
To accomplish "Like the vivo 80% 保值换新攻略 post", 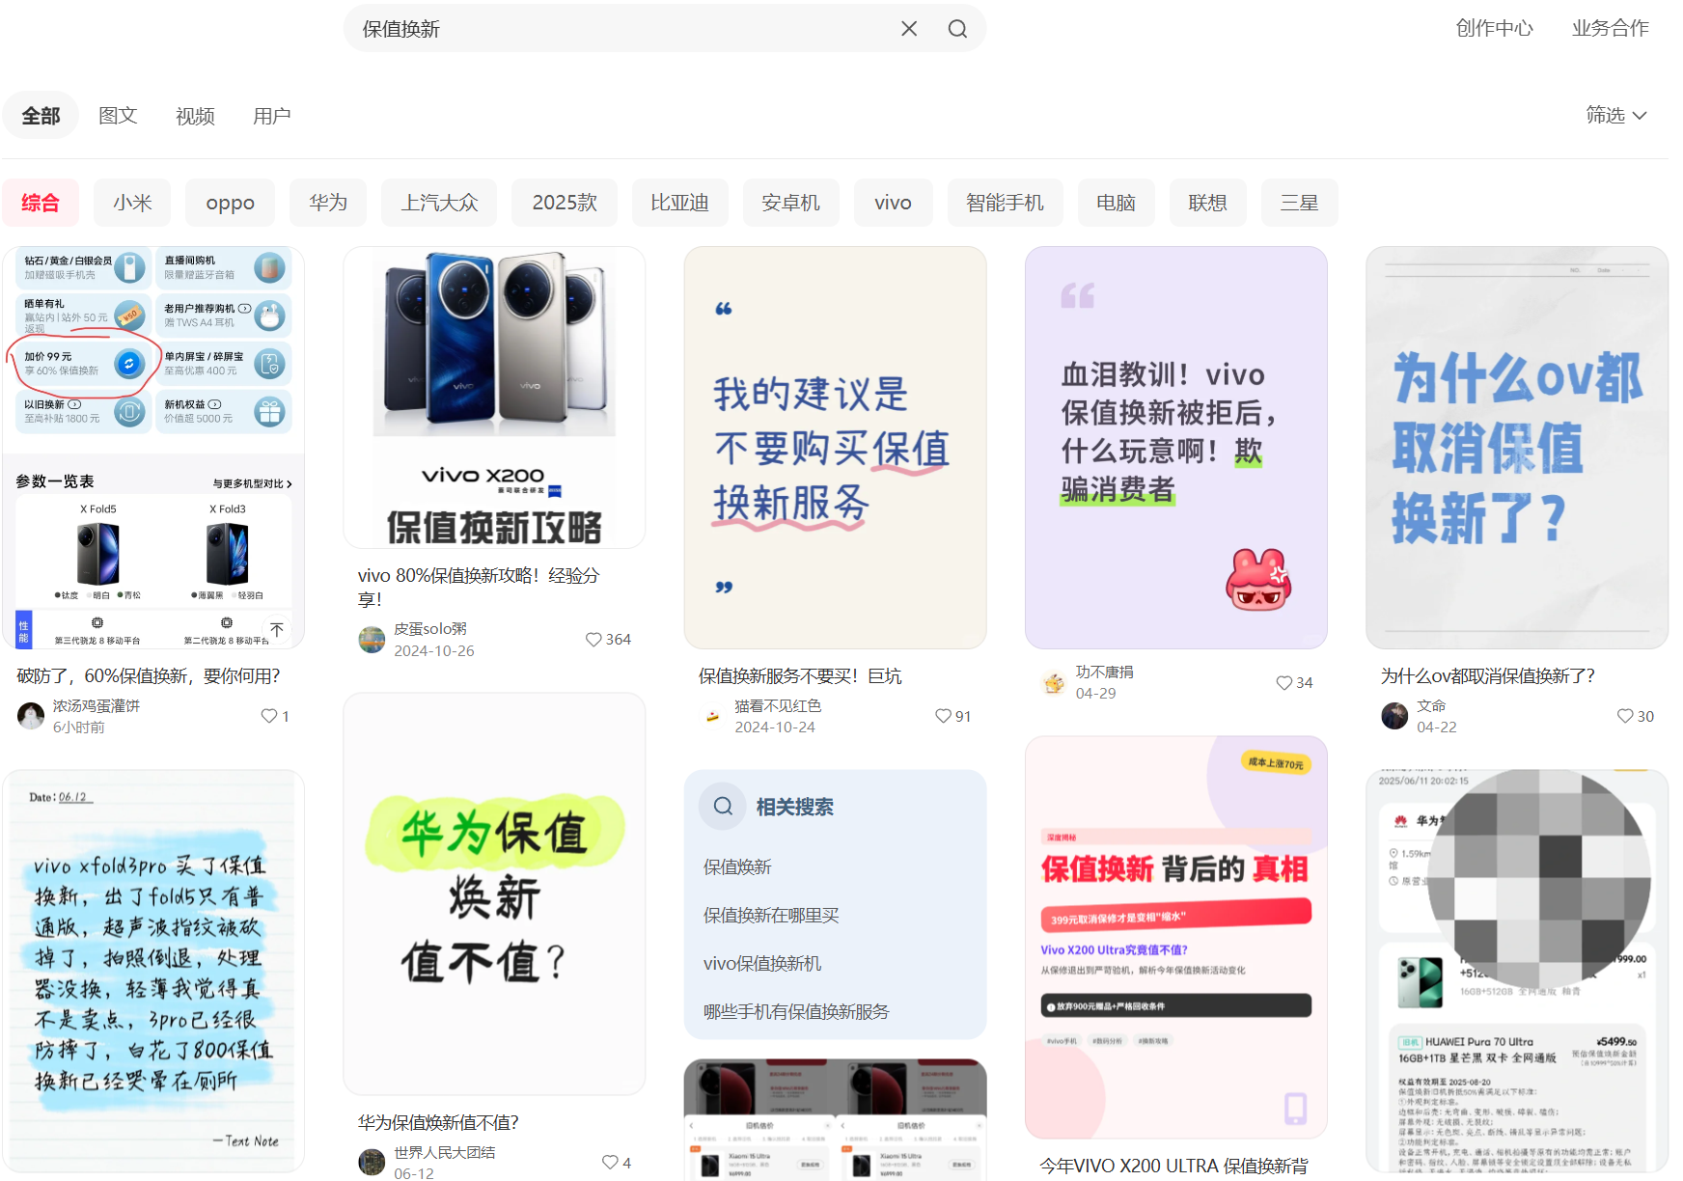I will (593, 640).
